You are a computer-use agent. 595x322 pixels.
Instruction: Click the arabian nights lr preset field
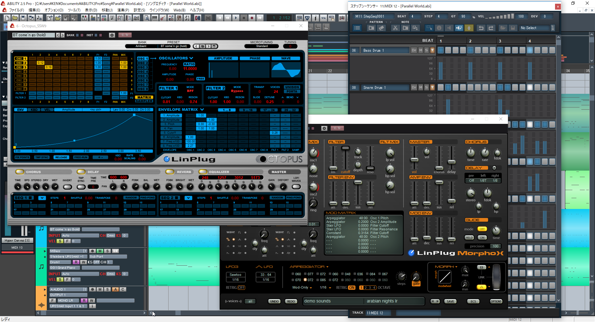tap(394, 301)
